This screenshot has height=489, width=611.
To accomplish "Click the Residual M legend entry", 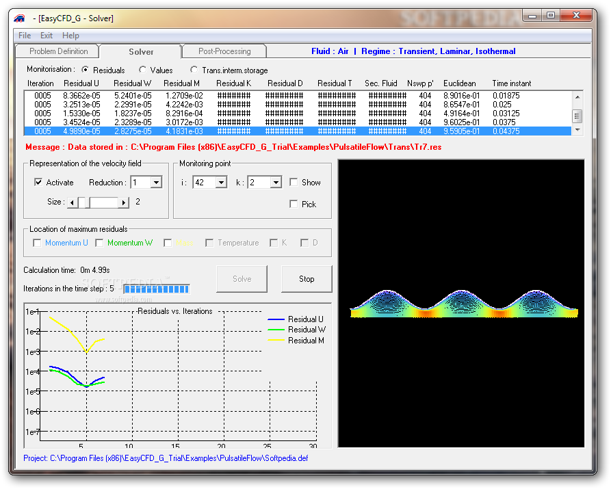I will click(296, 341).
